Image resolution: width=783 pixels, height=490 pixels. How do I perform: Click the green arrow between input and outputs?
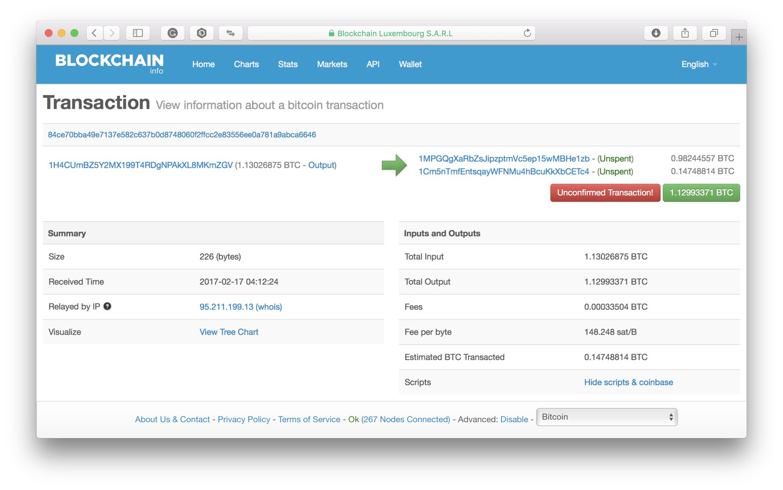[x=394, y=165]
